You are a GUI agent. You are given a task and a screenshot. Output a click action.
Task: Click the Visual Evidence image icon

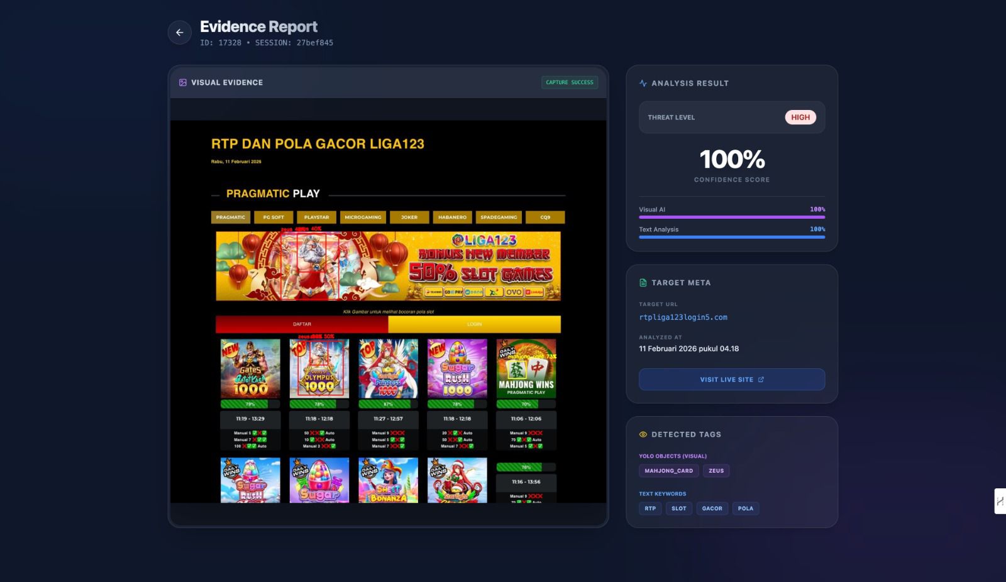pyautogui.click(x=183, y=82)
